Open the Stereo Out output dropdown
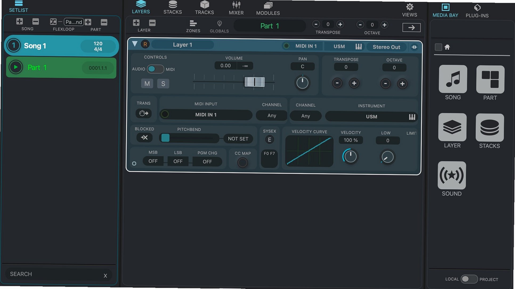 [x=386, y=47]
